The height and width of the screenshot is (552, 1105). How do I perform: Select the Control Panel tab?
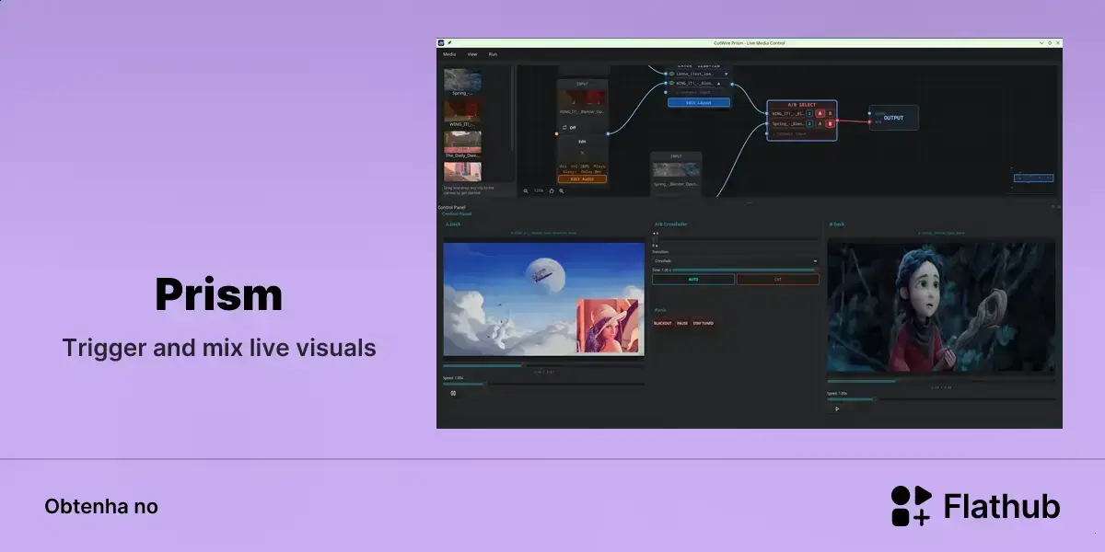[457, 213]
